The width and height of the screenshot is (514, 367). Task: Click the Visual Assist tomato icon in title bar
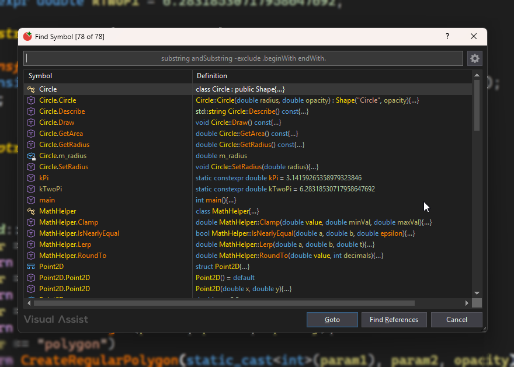(x=27, y=36)
